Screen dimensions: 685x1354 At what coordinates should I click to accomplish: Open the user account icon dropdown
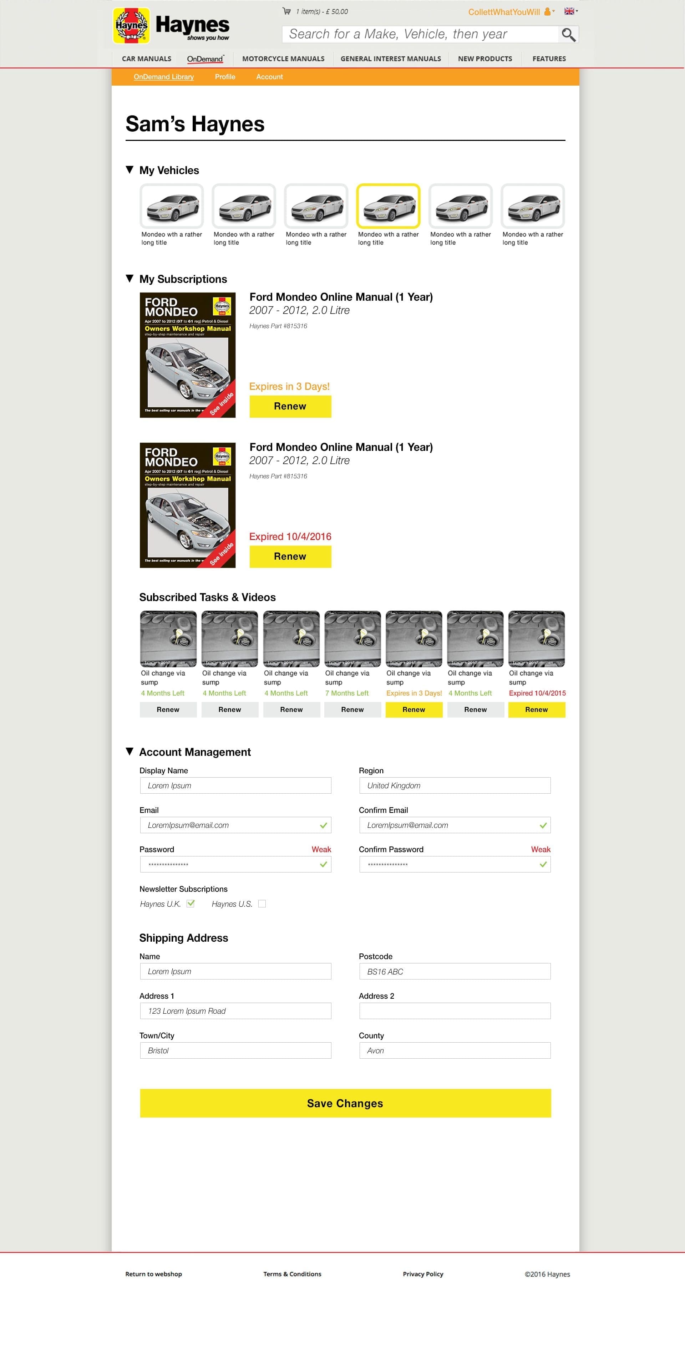(549, 11)
